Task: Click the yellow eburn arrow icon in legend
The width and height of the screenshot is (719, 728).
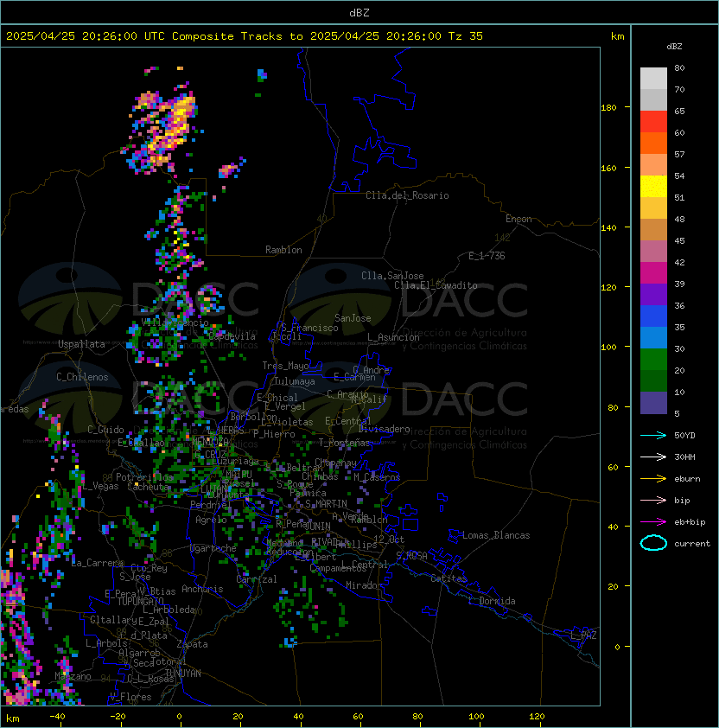Action: (x=653, y=479)
